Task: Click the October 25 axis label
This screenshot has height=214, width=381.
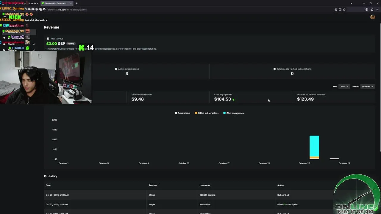Action: 304,163
